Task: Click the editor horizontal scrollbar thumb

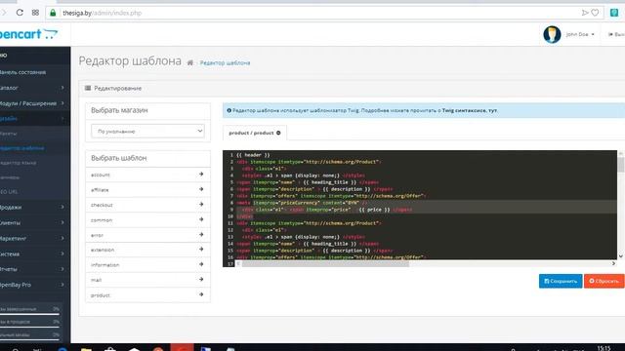Action: pos(325,263)
